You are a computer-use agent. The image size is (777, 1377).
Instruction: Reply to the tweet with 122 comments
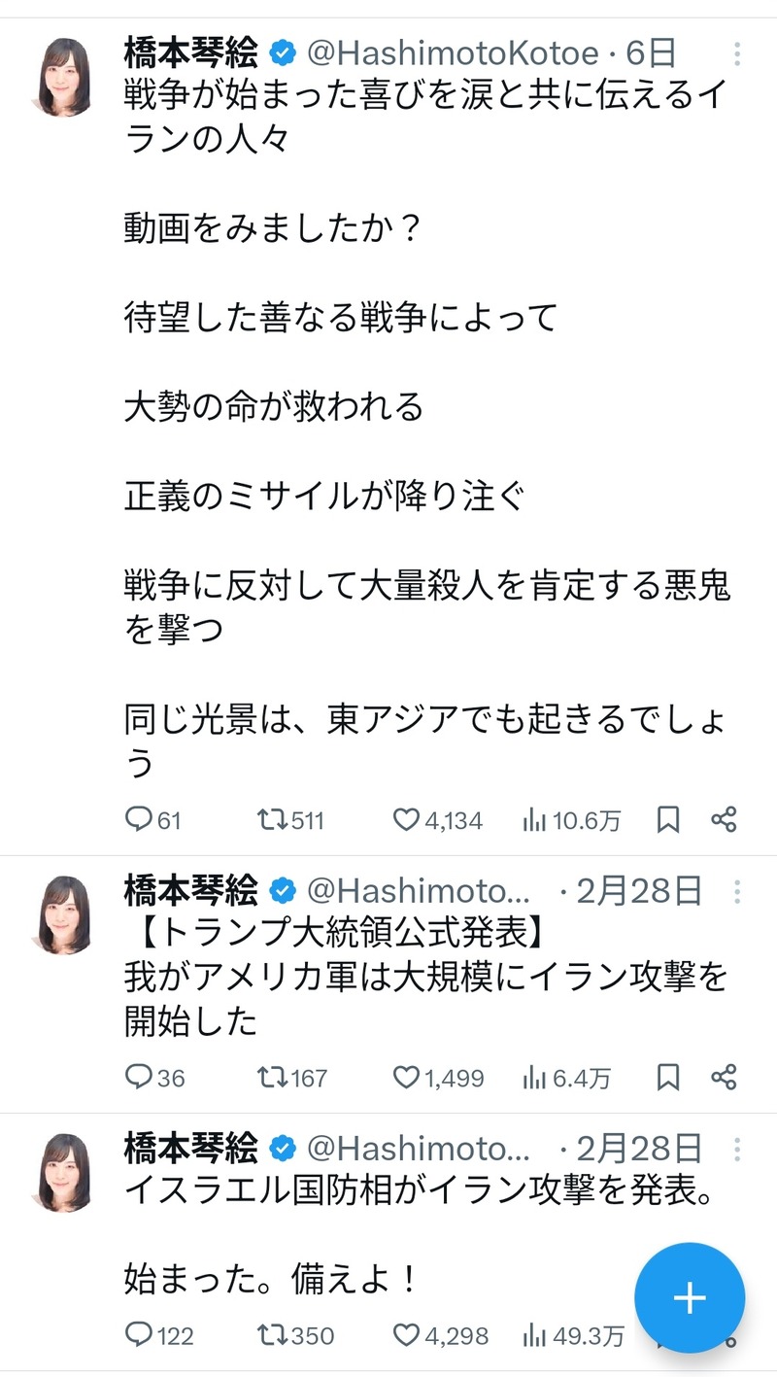coord(159,1336)
